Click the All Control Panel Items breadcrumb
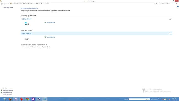Screen dimensions: 179x101 pos(28,4)
